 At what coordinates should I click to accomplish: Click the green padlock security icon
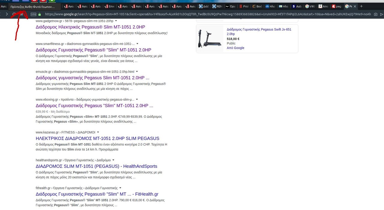40,14
